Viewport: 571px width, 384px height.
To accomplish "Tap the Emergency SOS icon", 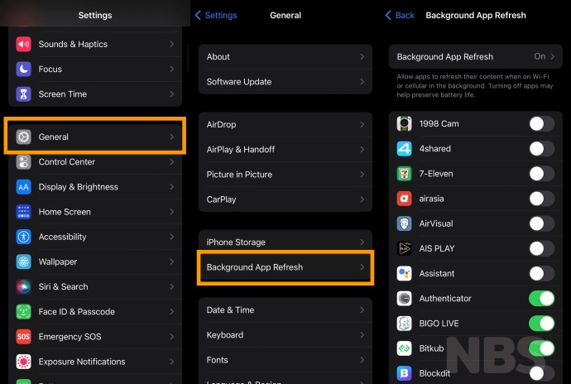I will 24,337.
